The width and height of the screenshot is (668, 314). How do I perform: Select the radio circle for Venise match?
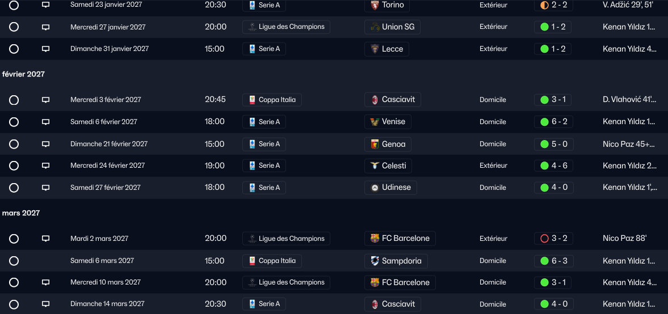(14, 122)
